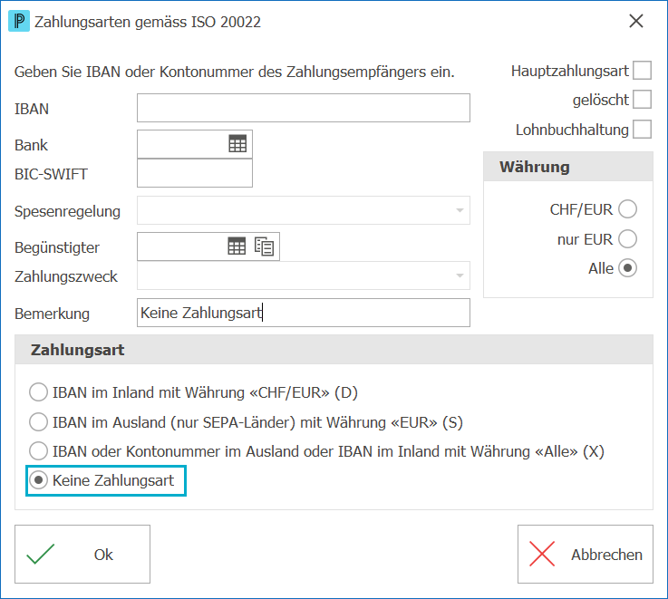Focus the IBAN input field

pos(304,108)
